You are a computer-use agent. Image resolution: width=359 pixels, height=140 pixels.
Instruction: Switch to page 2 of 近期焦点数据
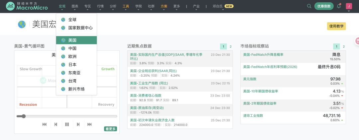pyautogui.click(x=231, y=46)
